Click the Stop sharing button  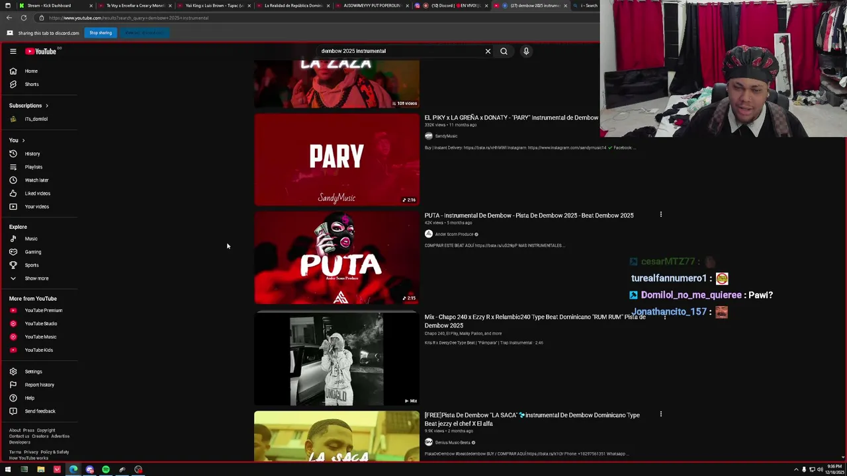(x=101, y=32)
